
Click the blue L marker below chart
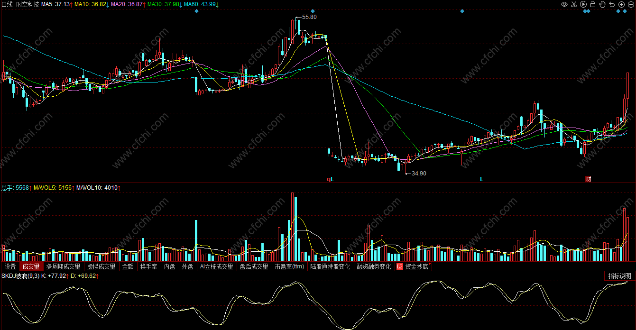(x=481, y=179)
